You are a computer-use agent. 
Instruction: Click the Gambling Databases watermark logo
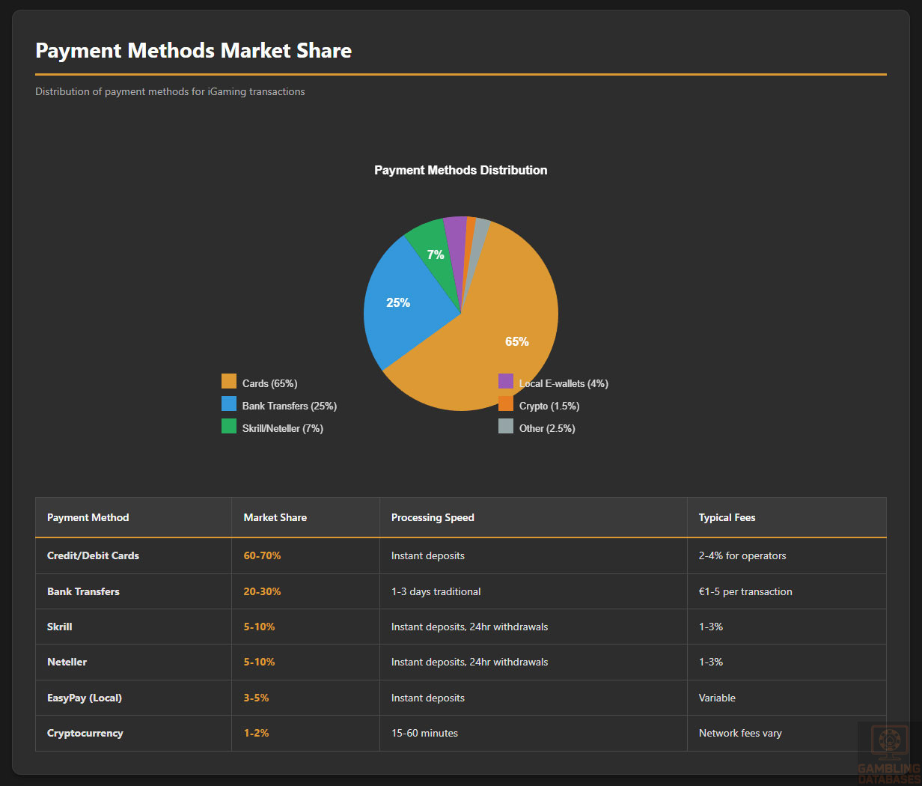coord(889,753)
